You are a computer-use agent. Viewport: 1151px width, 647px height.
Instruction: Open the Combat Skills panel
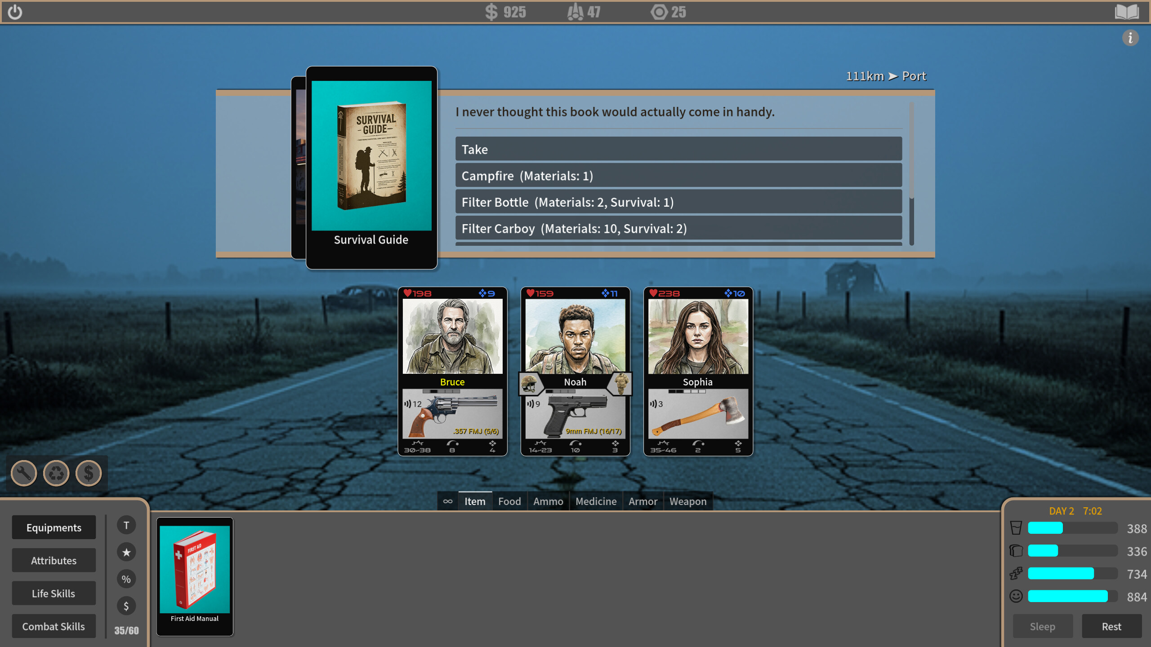pyautogui.click(x=54, y=626)
